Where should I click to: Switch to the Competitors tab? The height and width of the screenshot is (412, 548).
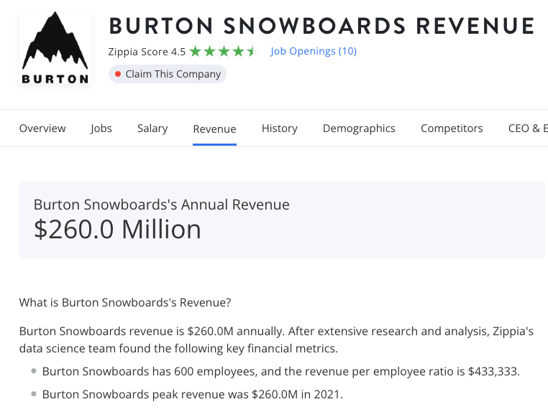(x=452, y=128)
